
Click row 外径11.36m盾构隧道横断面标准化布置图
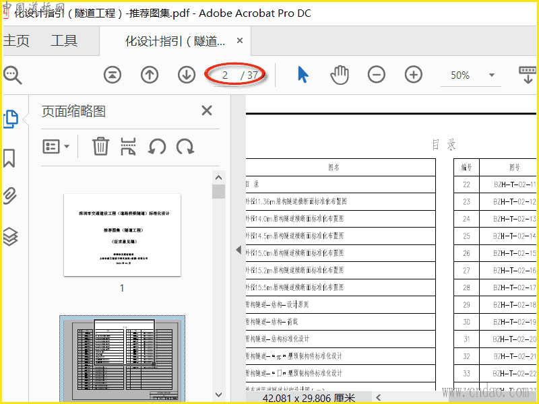pyautogui.click(x=341, y=201)
